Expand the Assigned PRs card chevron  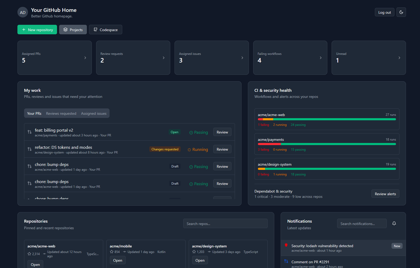pyautogui.click(x=85, y=58)
